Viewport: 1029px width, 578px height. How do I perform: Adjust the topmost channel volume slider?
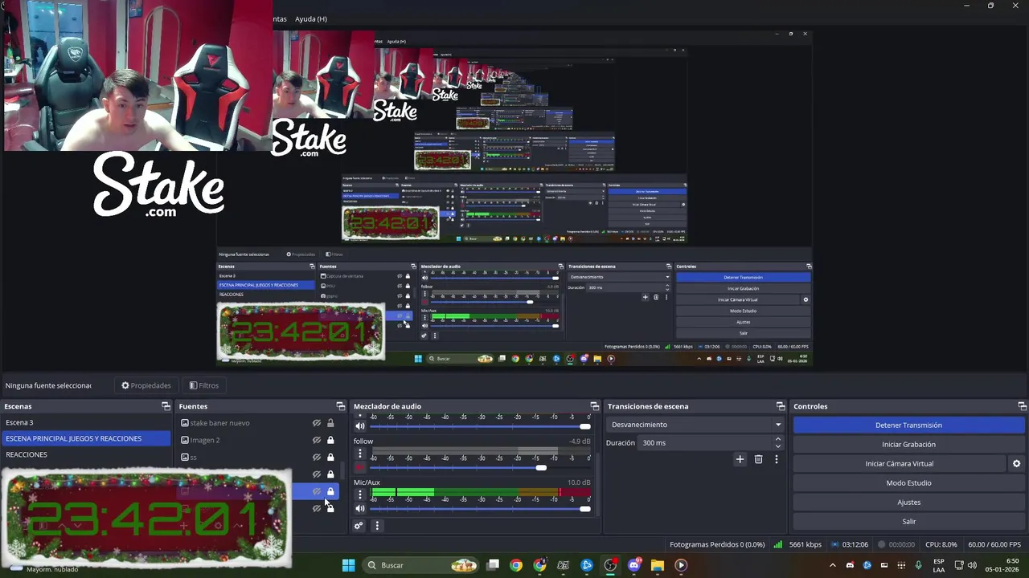(x=480, y=425)
